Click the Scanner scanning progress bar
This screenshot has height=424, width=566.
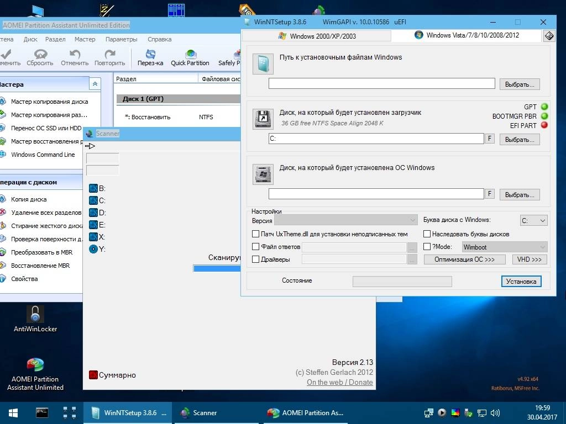click(217, 268)
